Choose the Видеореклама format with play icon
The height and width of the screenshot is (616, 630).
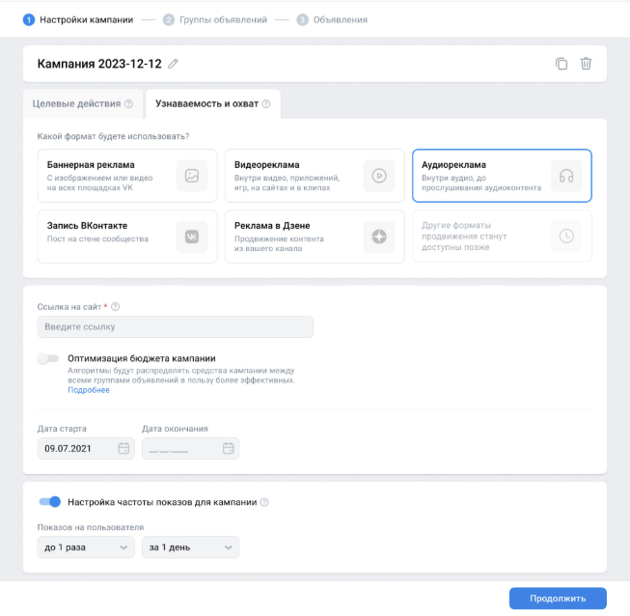tap(315, 176)
